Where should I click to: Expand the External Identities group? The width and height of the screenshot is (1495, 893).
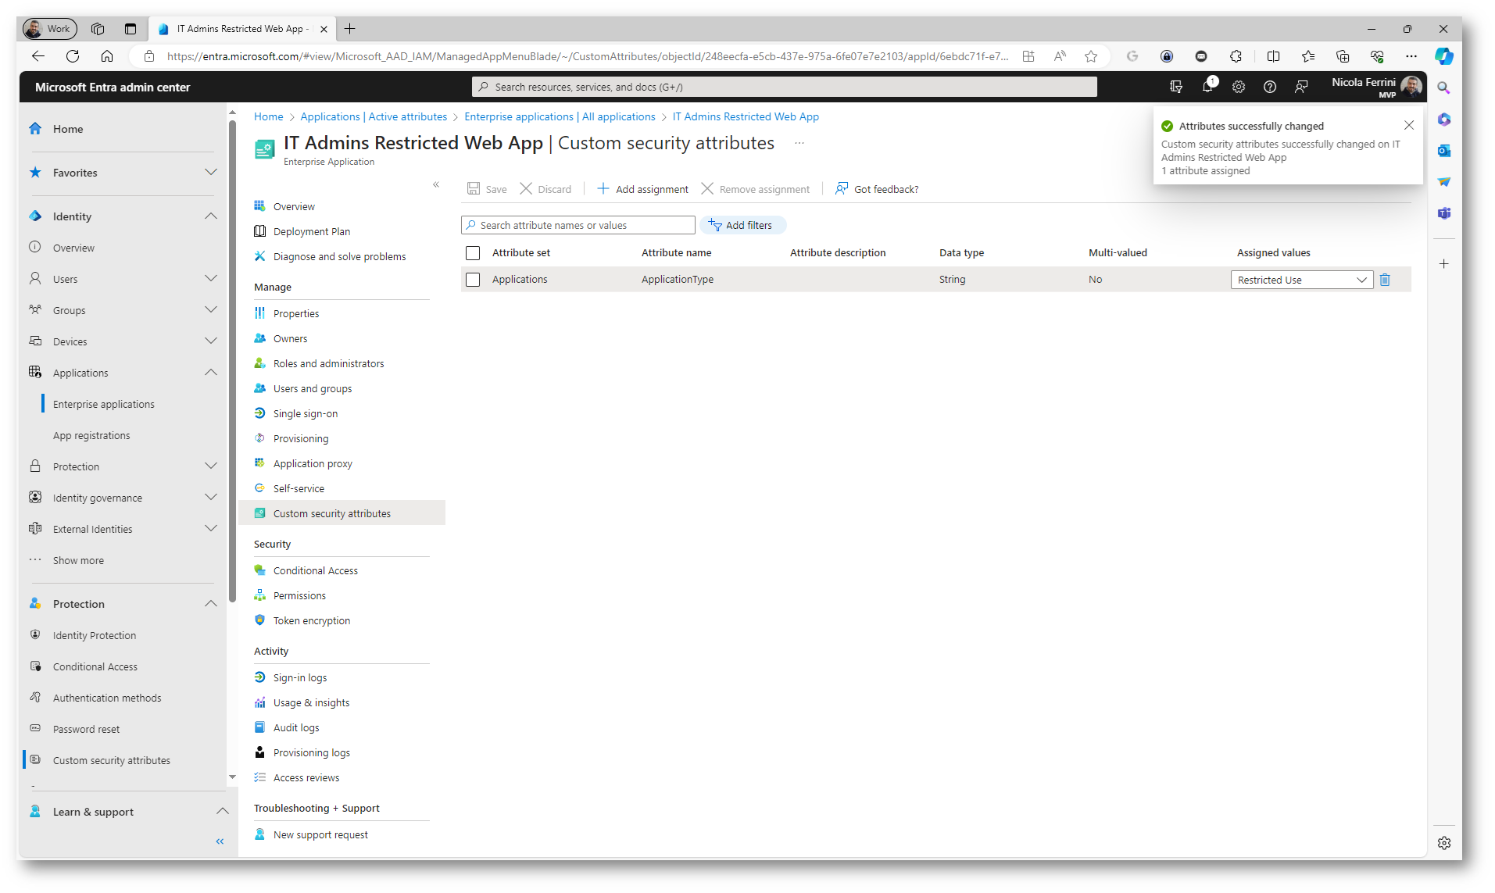coord(211,529)
